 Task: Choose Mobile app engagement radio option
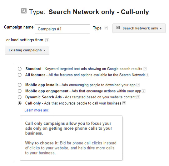pos(20,91)
